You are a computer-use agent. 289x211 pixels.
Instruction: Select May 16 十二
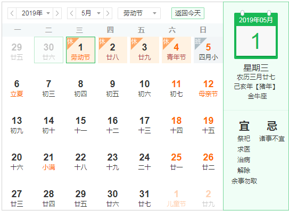(112, 125)
